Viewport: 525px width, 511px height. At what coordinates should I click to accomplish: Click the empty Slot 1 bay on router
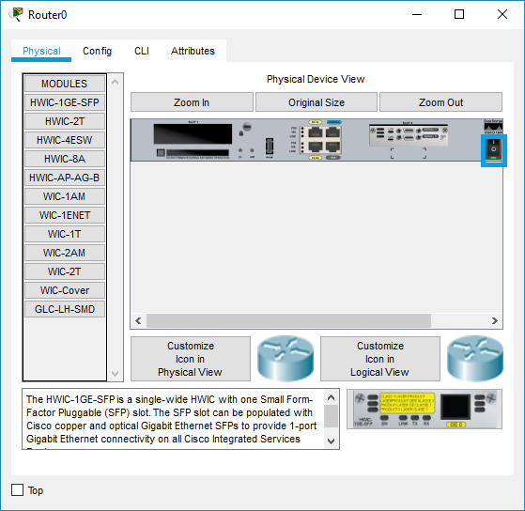click(x=193, y=134)
